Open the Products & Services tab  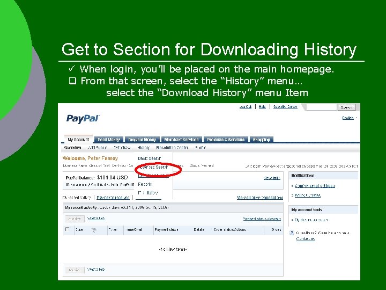point(226,140)
